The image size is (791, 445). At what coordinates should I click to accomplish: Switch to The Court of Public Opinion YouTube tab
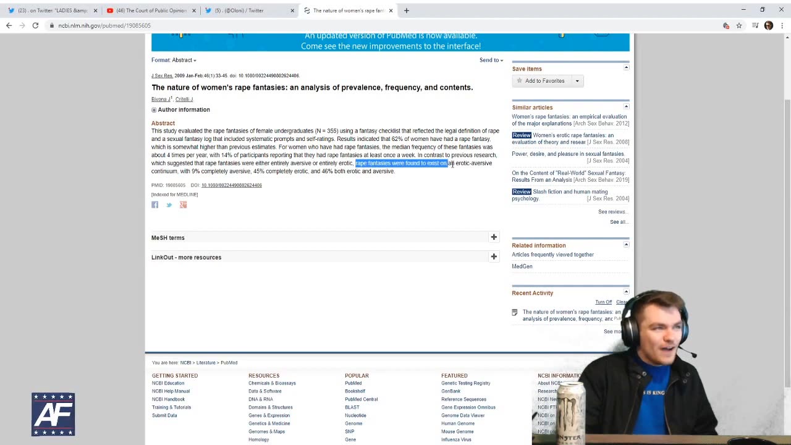(151, 11)
